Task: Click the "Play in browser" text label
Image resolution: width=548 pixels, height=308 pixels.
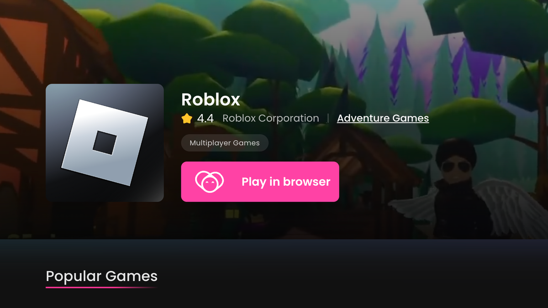Action: click(286, 182)
